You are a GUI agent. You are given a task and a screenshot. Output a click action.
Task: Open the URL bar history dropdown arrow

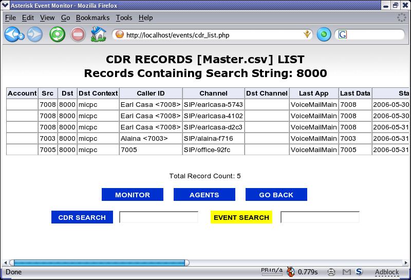tap(307, 35)
